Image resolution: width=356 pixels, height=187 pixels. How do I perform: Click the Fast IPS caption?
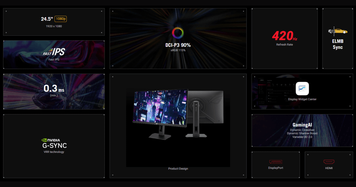(x=54, y=60)
